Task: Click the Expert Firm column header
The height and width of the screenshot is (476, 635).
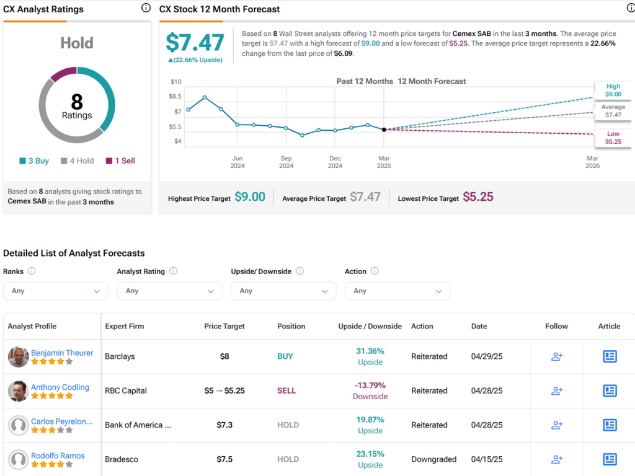Action: tap(124, 326)
